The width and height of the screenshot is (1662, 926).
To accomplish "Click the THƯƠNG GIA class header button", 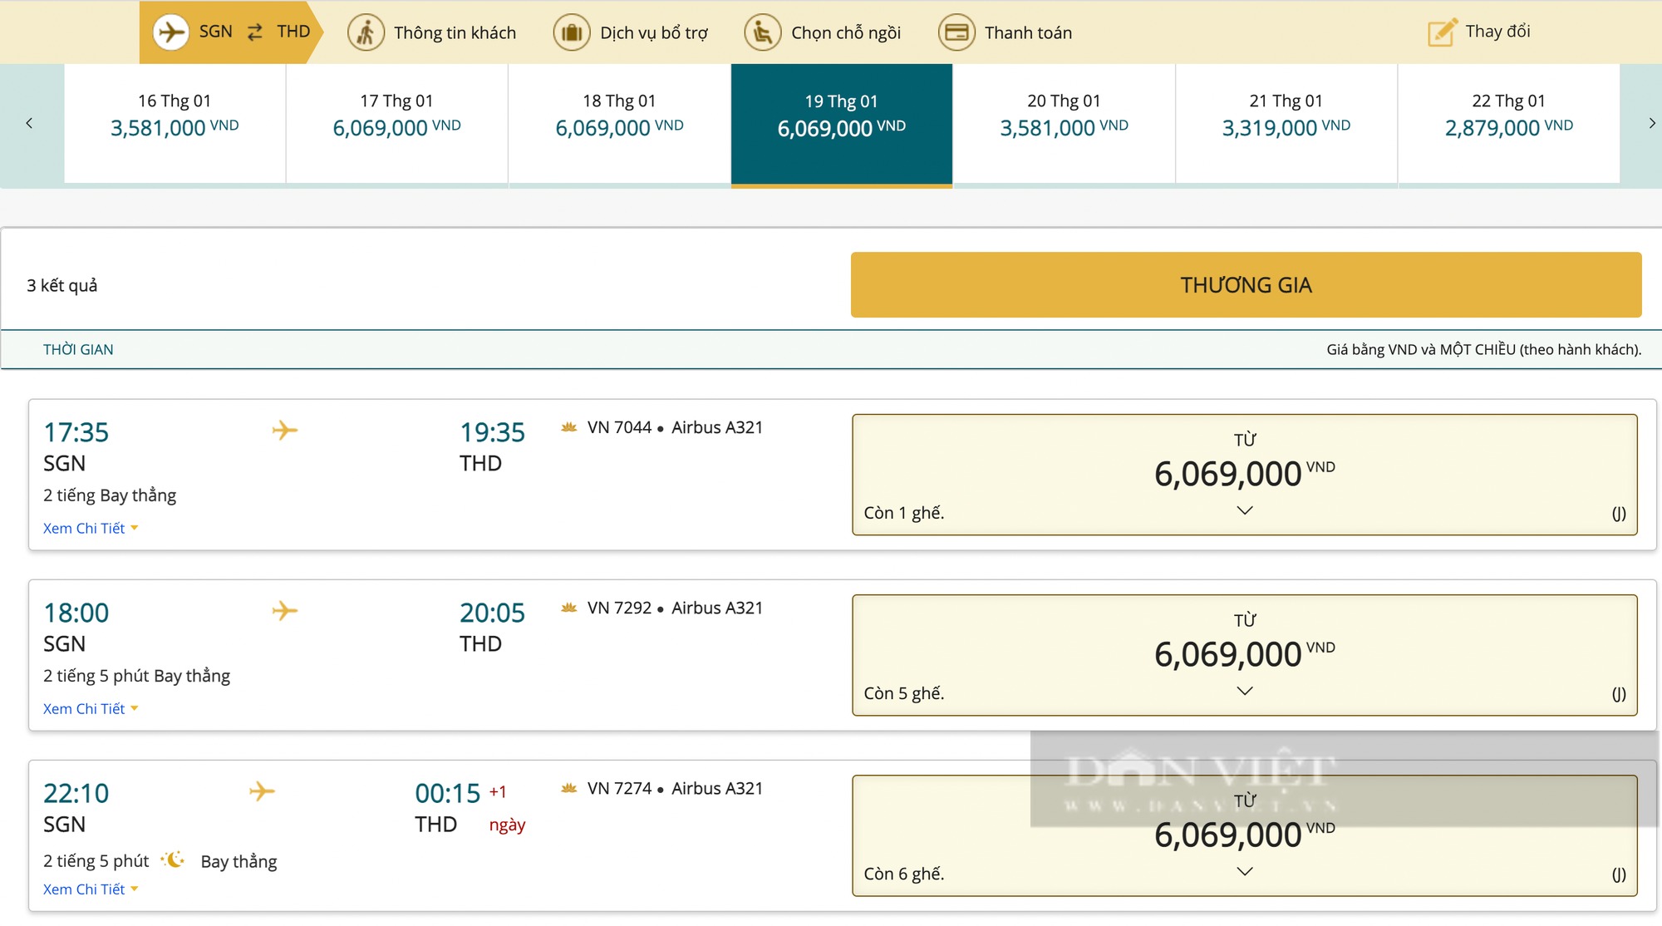I will [x=1246, y=285].
